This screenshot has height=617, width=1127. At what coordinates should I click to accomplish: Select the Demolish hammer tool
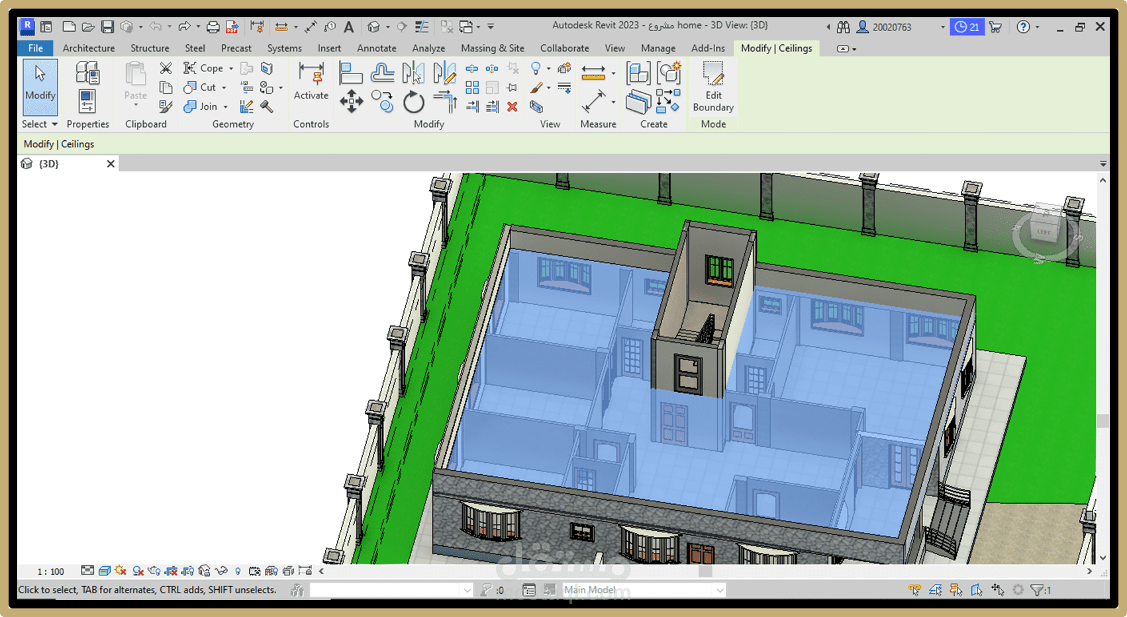(267, 106)
